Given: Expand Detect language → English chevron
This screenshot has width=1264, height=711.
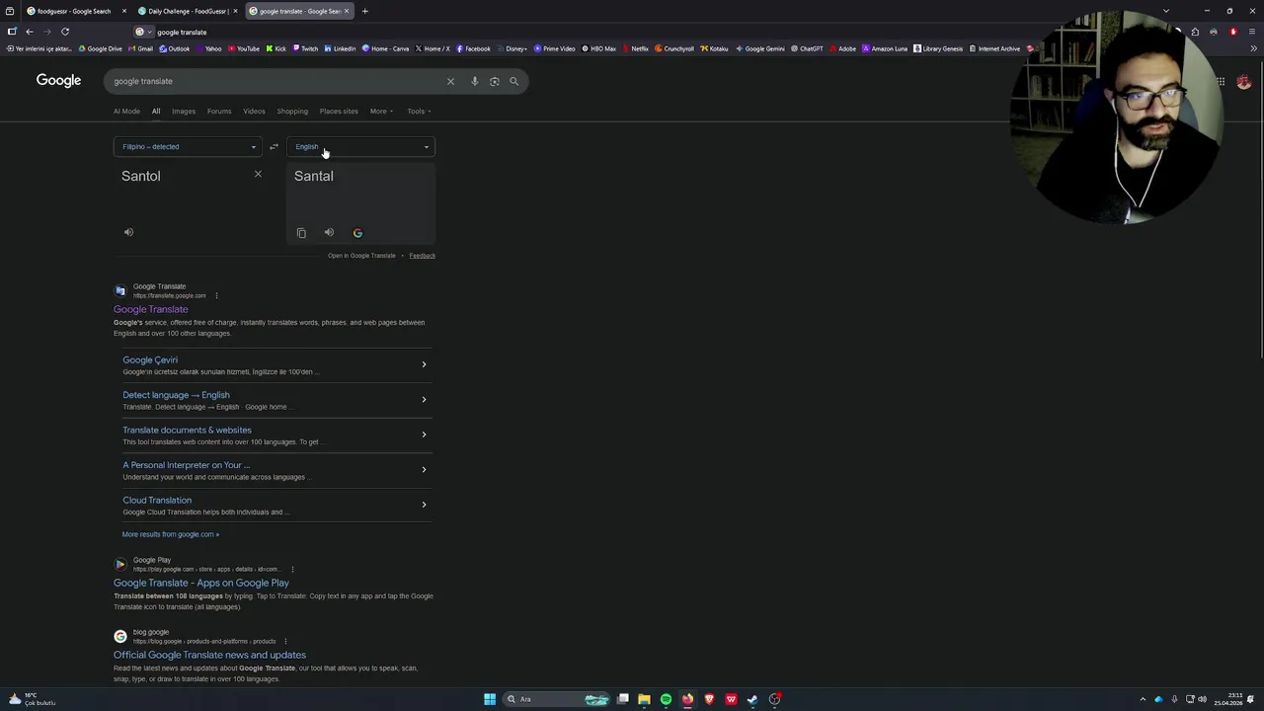Looking at the screenshot, I should pos(424,400).
